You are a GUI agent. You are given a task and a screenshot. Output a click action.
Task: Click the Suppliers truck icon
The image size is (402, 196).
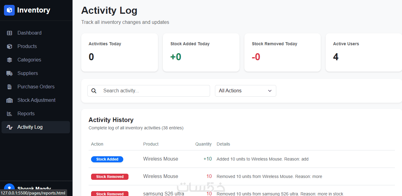[10, 73]
